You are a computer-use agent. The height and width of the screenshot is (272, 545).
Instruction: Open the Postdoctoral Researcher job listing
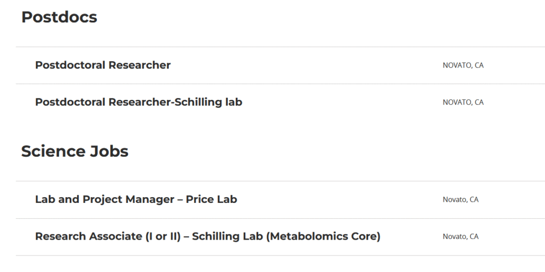click(x=103, y=65)
